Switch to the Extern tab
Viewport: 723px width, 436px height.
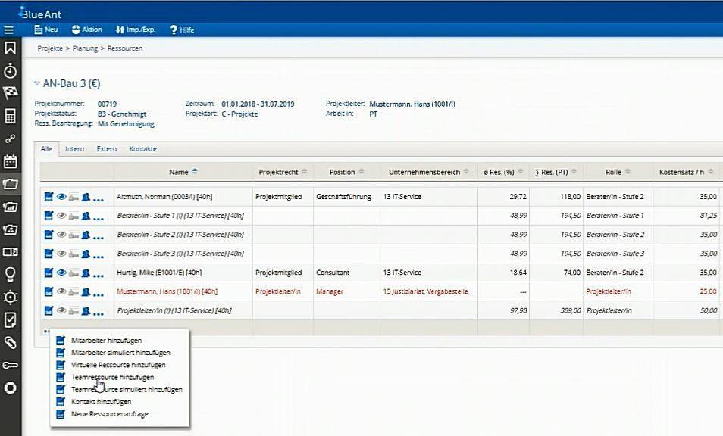[106, 149]
